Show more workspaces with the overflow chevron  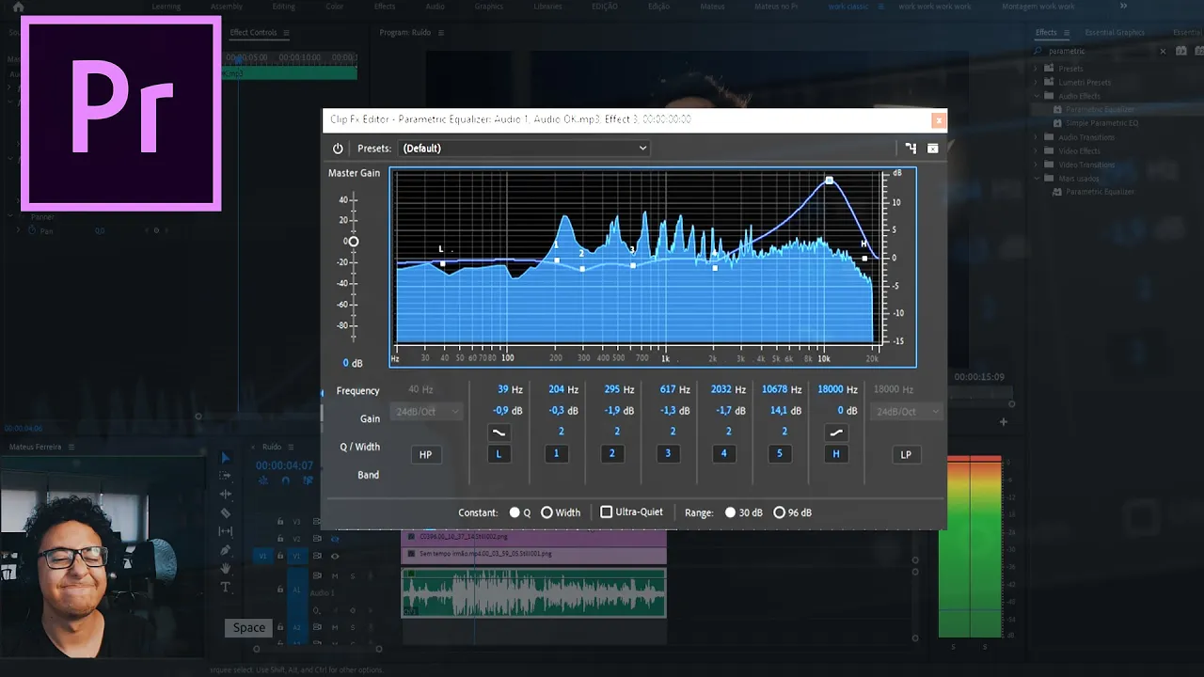click(x=1123, y=7)
